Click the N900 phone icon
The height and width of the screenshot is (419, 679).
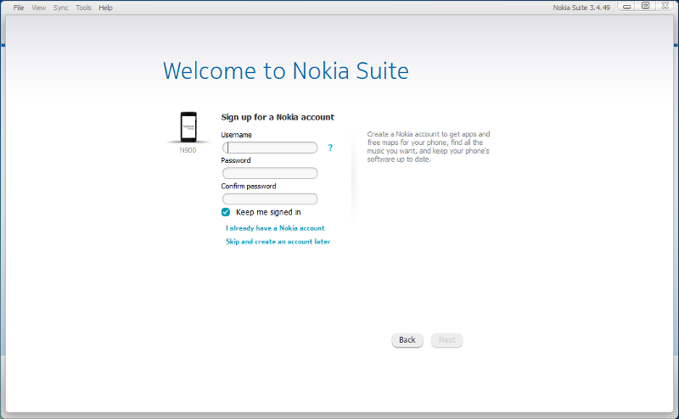(x=188, y=127)
